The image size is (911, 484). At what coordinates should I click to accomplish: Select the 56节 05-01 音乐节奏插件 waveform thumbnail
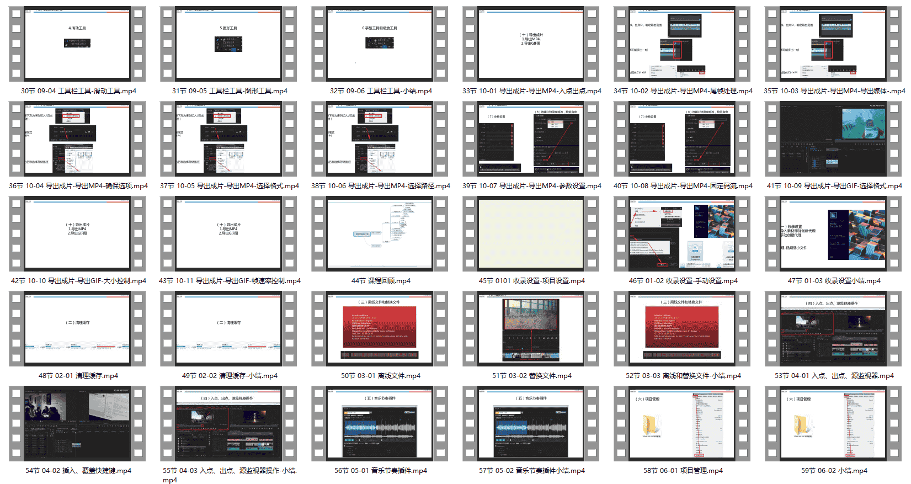click(380, 424)
